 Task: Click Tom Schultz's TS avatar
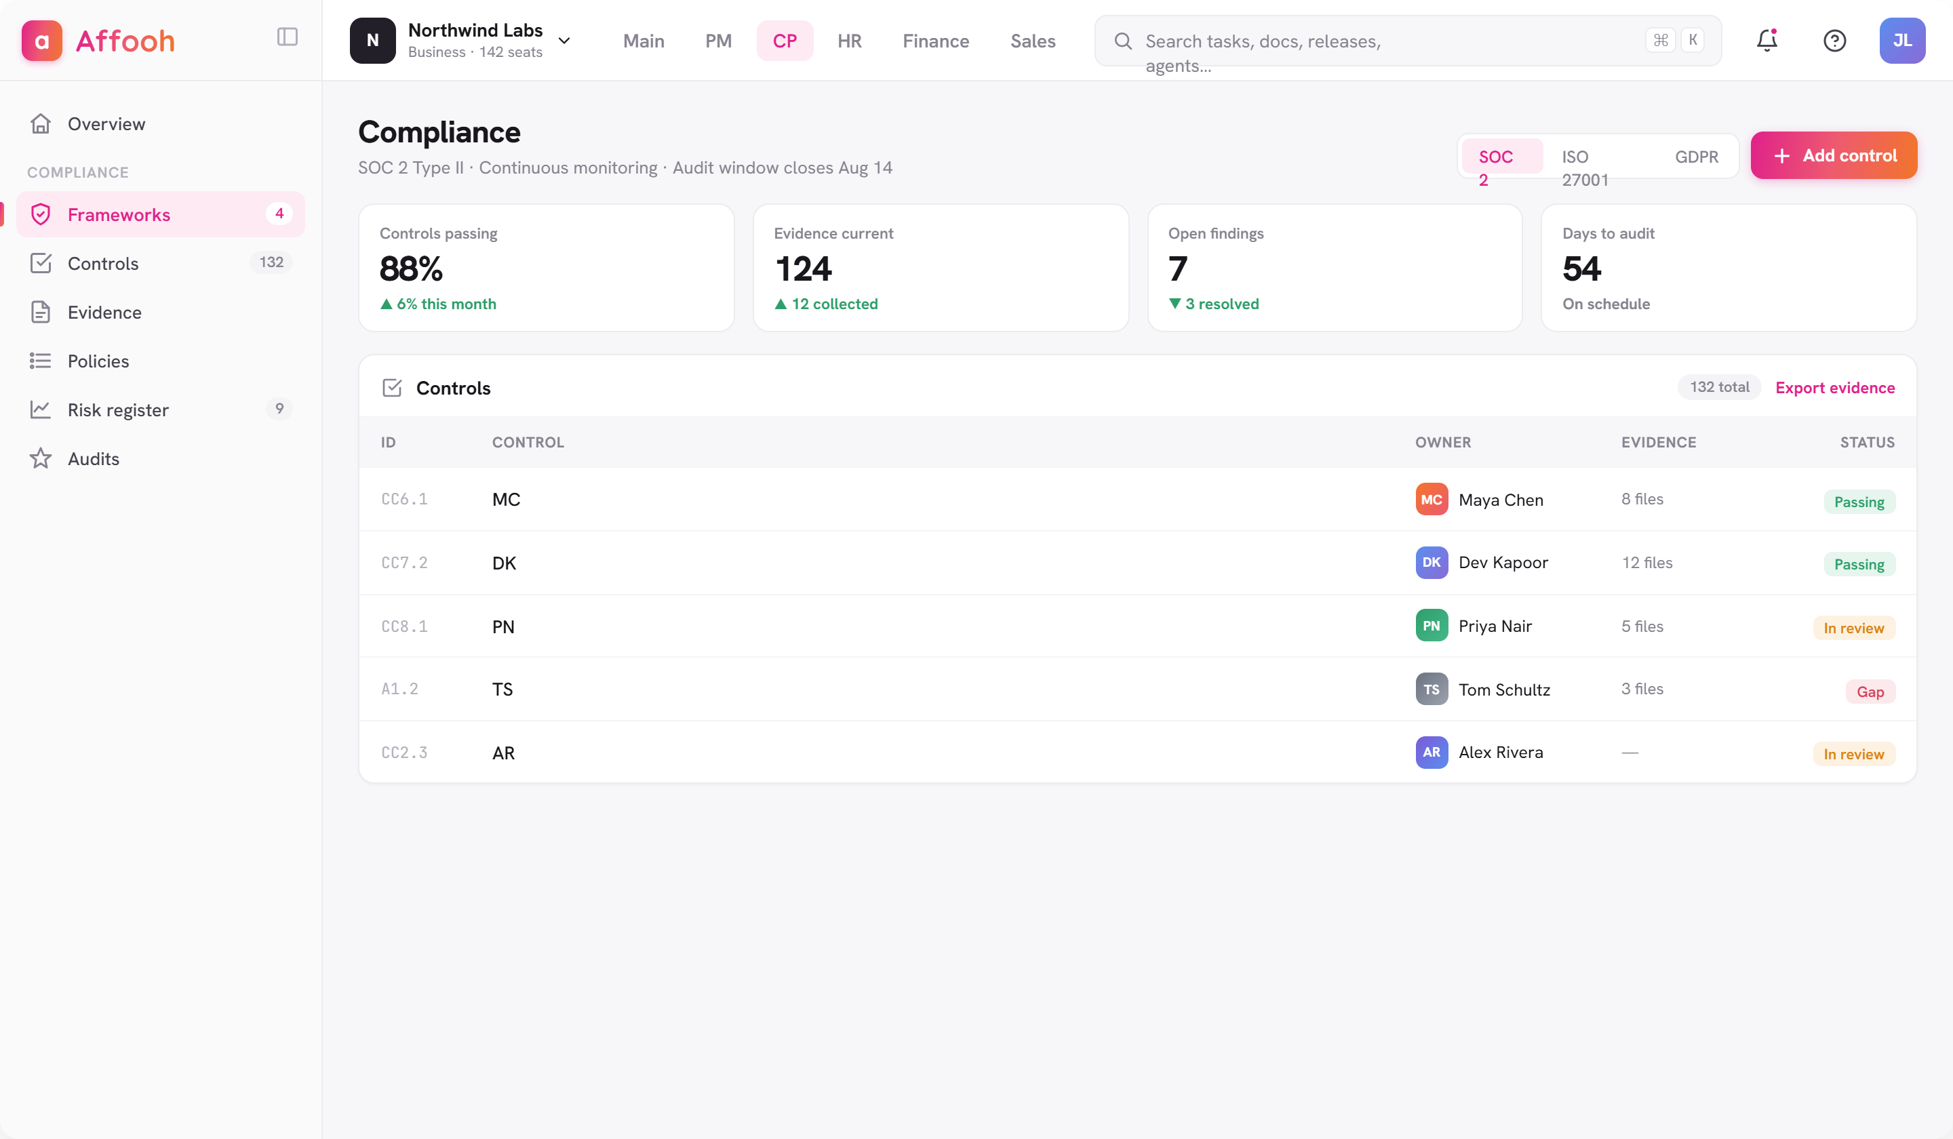[1432, 690]
